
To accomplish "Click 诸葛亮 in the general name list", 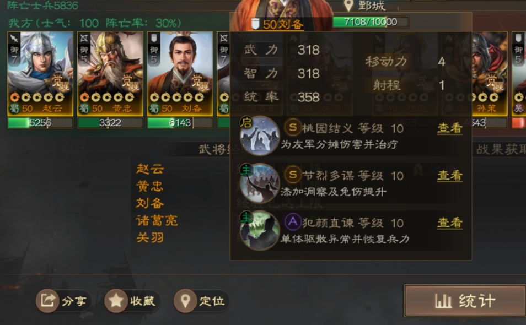I will point(157,220).
